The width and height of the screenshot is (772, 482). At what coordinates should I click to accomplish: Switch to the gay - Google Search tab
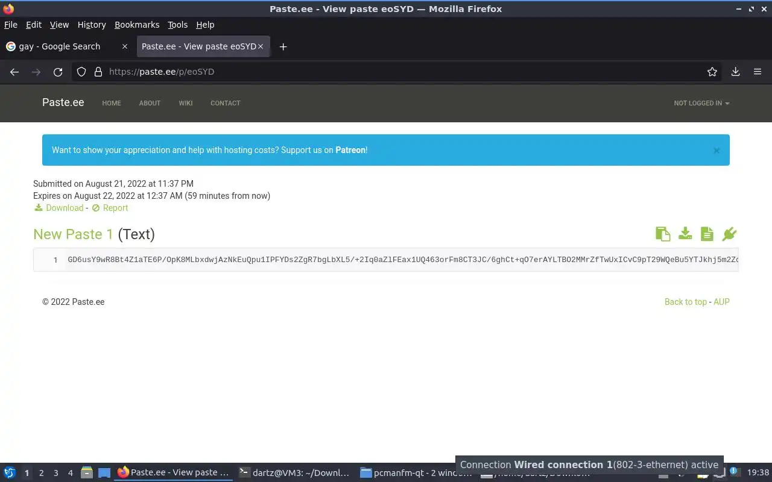click(66, 46)
